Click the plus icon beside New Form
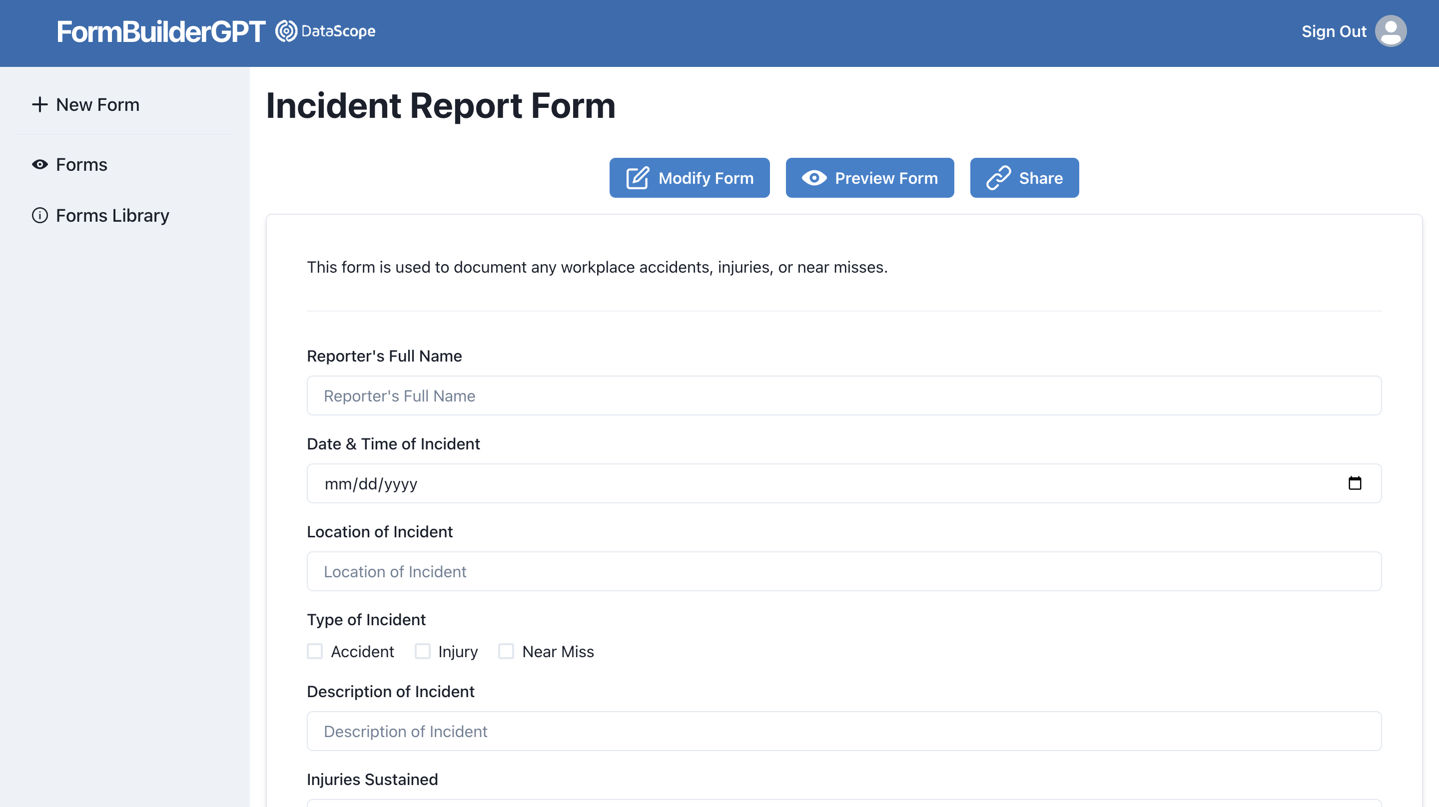1439x807 pixels. pos(39,104)
